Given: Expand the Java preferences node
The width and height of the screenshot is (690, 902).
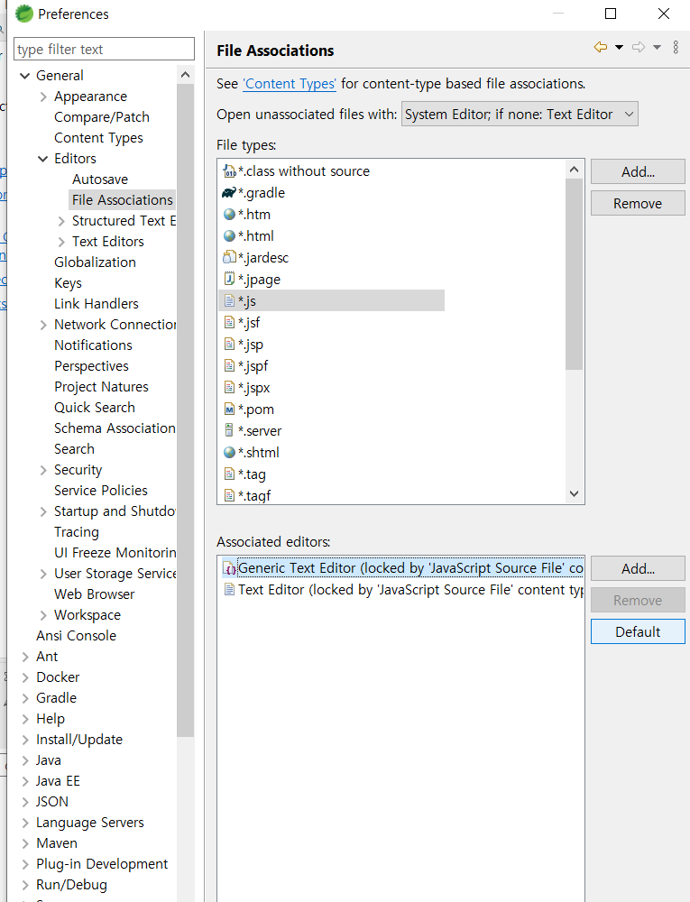Looking at the screenshot, I should (x=24, y=761).
